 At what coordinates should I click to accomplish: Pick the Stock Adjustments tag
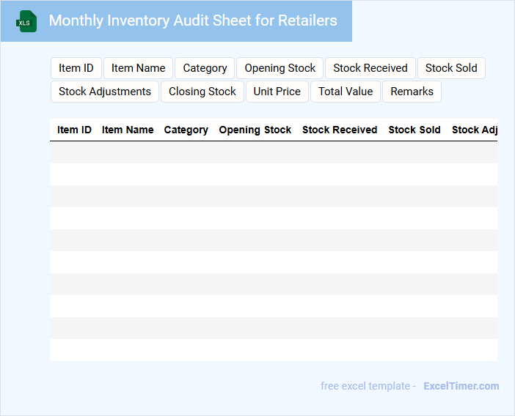105,92
